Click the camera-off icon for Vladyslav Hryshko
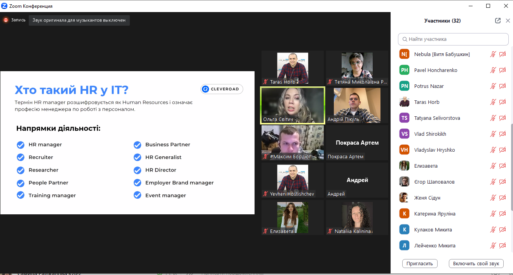513x275 pixels. coord(503,150)
